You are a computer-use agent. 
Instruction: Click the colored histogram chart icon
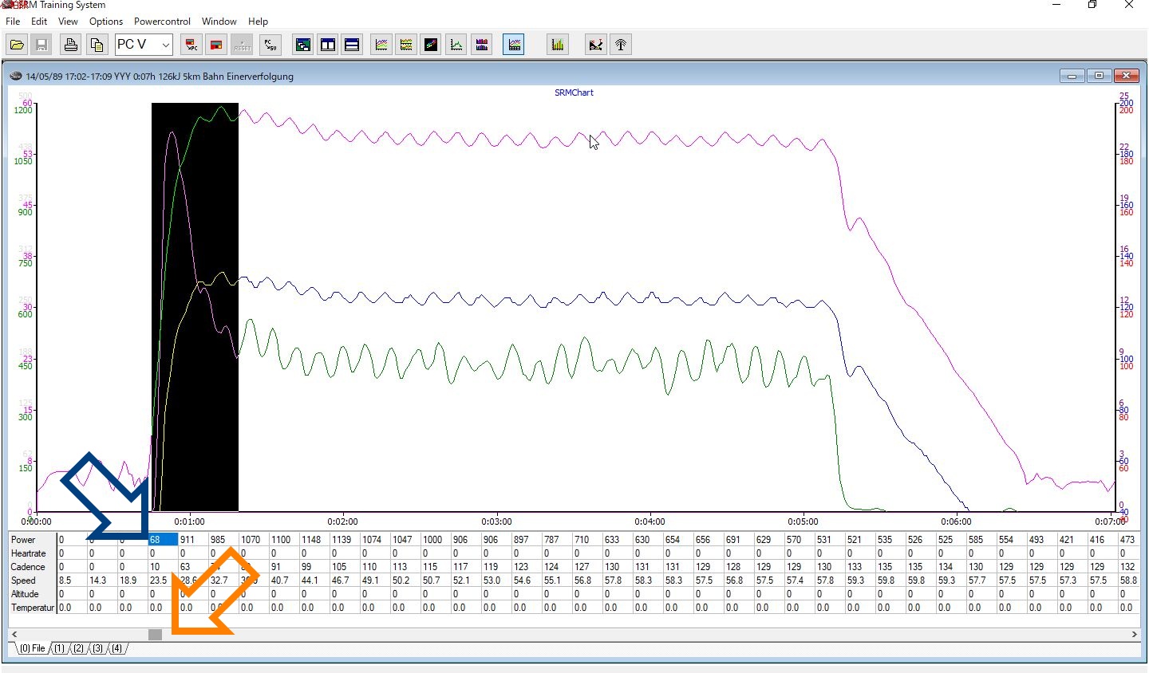(x=482, y=45)
